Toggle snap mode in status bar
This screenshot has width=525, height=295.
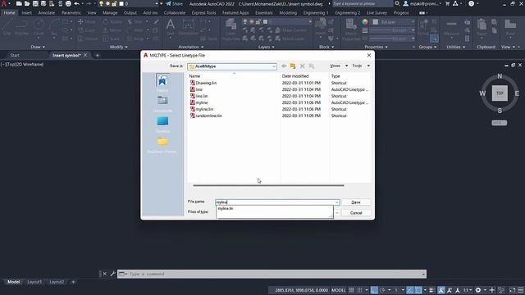(359, 290)
